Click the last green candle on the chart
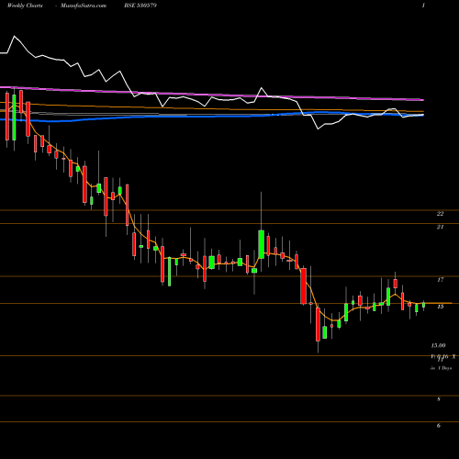 point(423,305)
